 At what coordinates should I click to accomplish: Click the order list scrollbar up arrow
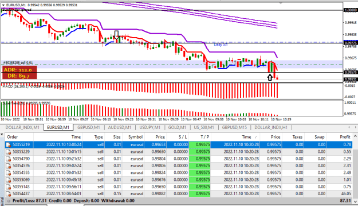(355, 136)
